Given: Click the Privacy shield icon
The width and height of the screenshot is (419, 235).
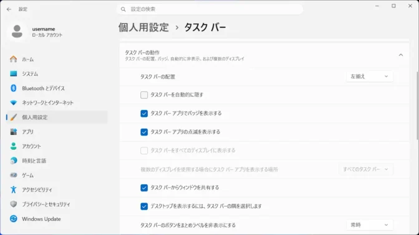Looking at the screenshot, I should [13, 204].
